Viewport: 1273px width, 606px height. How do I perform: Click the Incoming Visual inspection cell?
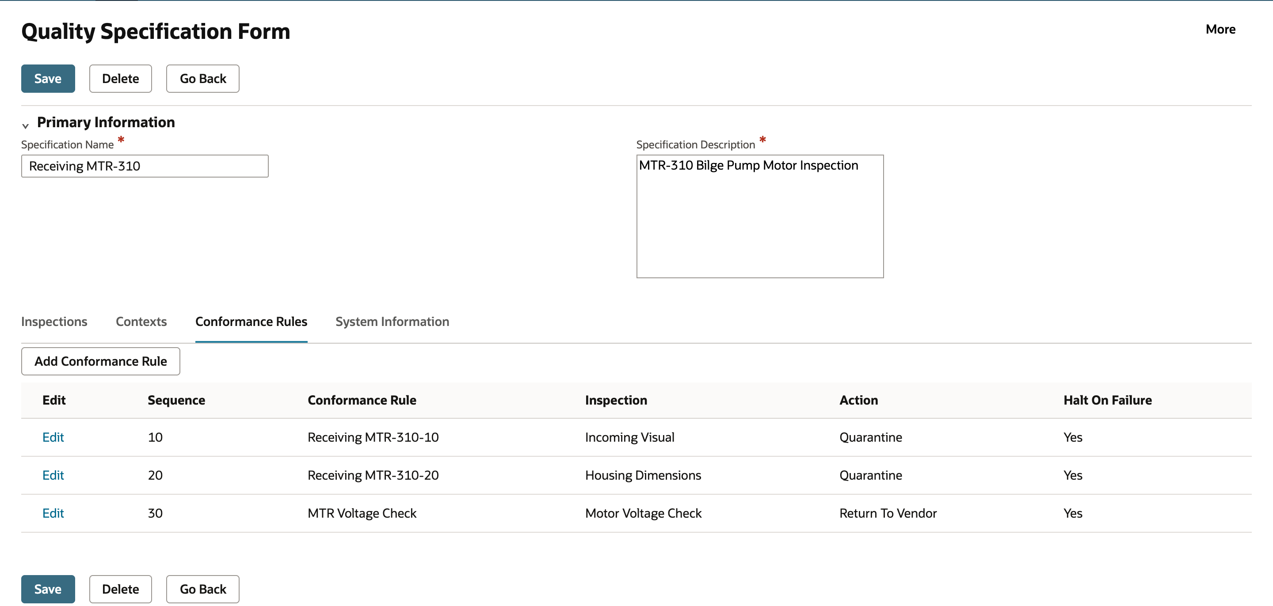point(629,437)
